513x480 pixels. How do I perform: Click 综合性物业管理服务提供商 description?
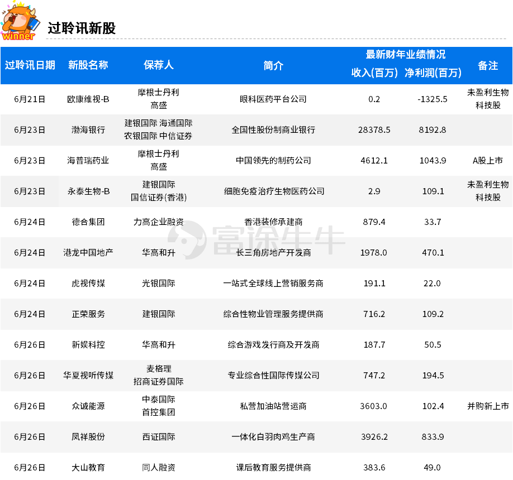(x=273, y=314)
